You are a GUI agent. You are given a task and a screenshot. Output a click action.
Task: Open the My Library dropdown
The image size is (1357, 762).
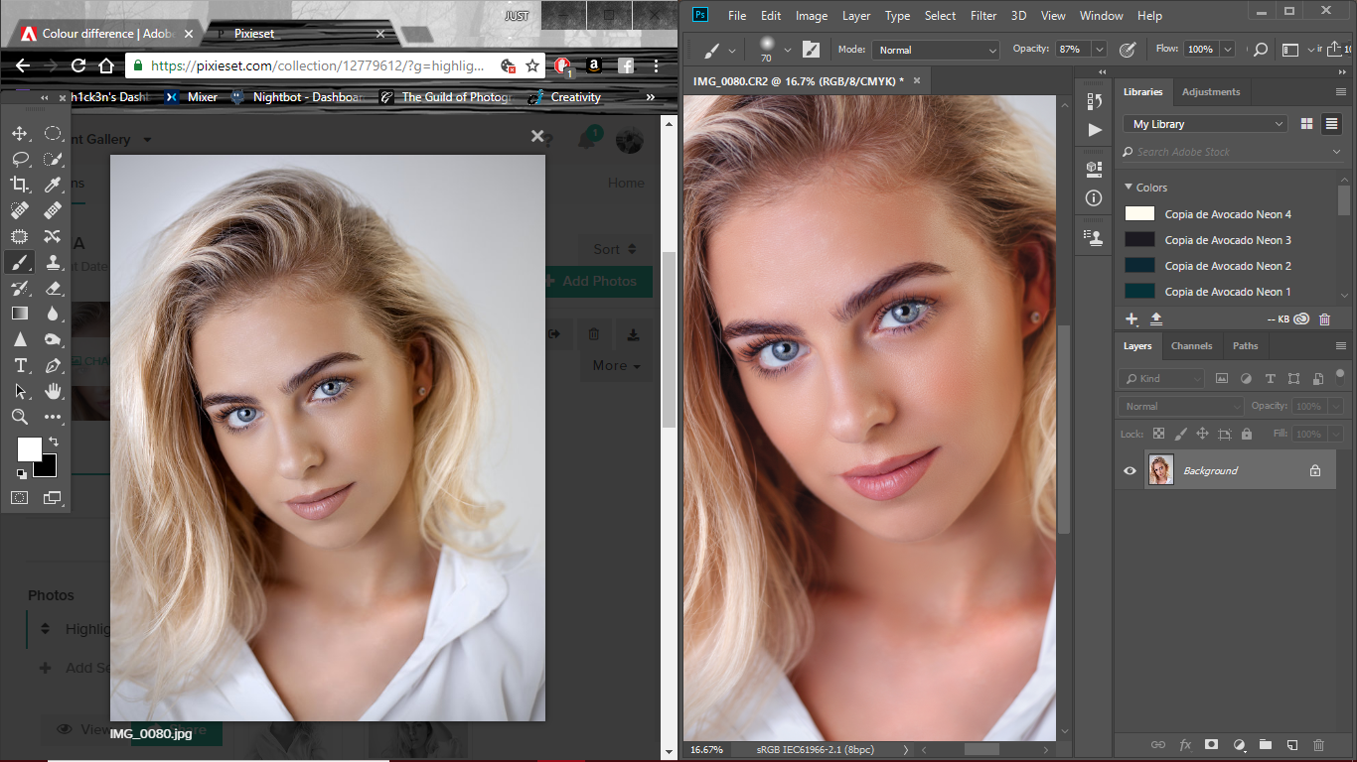(1205, 124)
